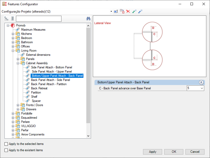
Task: Click the green arrow import icon
Action: click(x=134, y=12)
